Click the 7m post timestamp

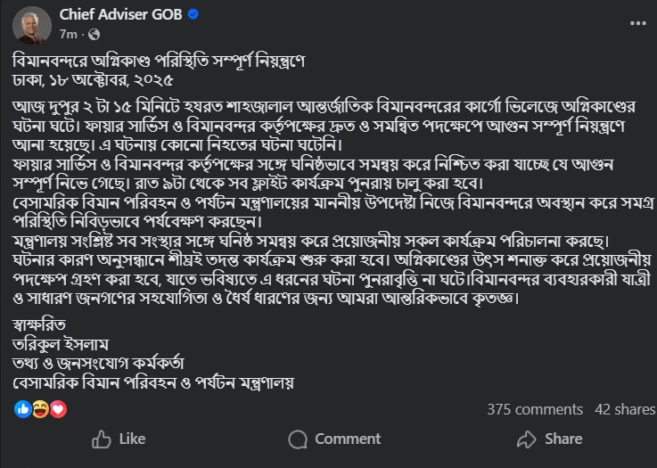tap(68, 34)
